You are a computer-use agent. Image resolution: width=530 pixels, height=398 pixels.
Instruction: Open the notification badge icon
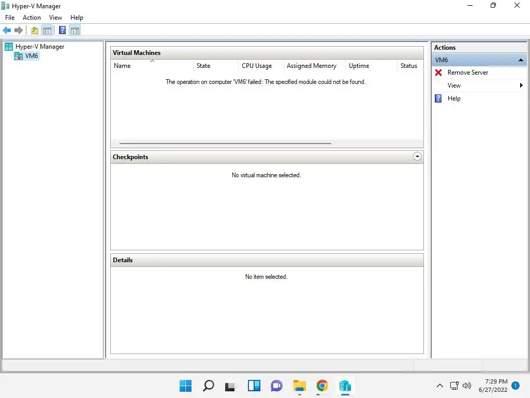point(516,386)
